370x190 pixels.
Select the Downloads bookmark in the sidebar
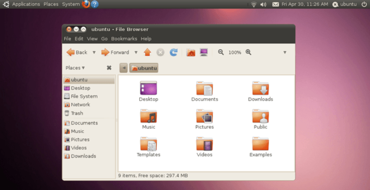pos(89,156)
